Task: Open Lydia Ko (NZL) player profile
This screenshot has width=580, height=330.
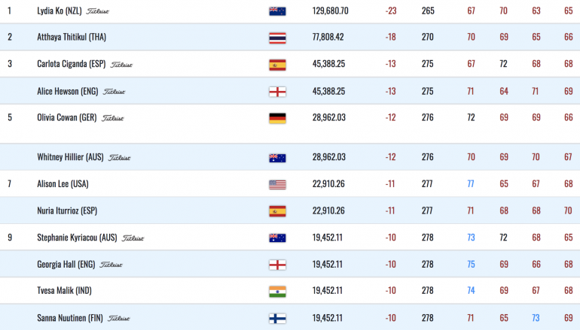Action: tap(60, 11)
